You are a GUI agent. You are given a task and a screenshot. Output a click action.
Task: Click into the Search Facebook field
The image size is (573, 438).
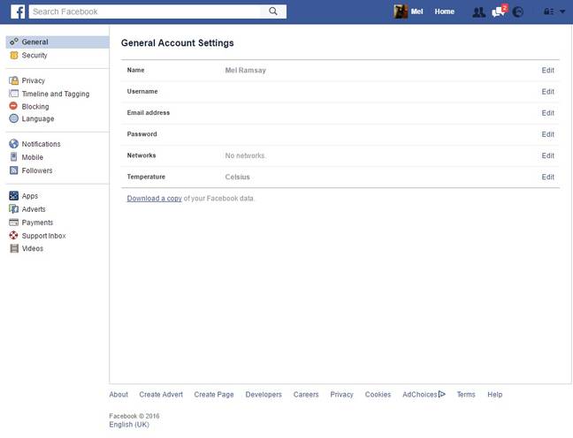tap(145, 11)
